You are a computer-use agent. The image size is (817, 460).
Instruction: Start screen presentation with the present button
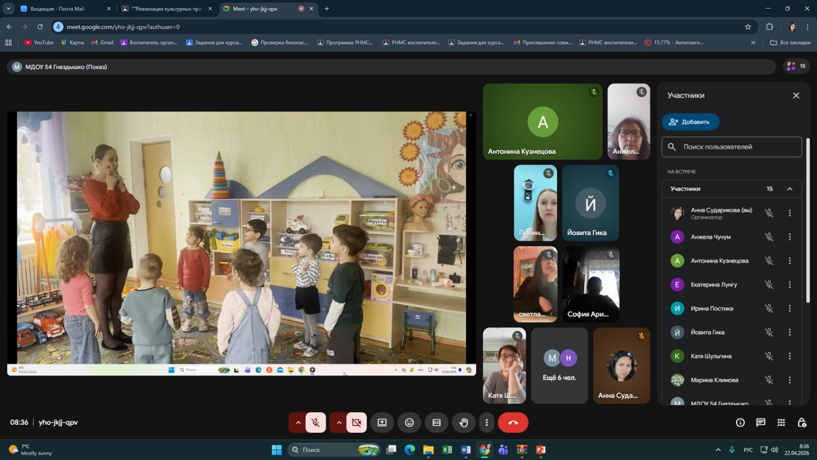pyautogui.click(x=382, y=423)
